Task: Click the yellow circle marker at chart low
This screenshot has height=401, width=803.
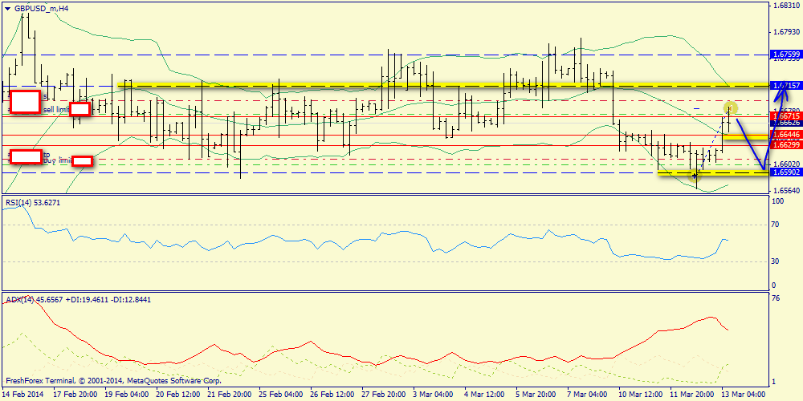Action: coord(695,174)
